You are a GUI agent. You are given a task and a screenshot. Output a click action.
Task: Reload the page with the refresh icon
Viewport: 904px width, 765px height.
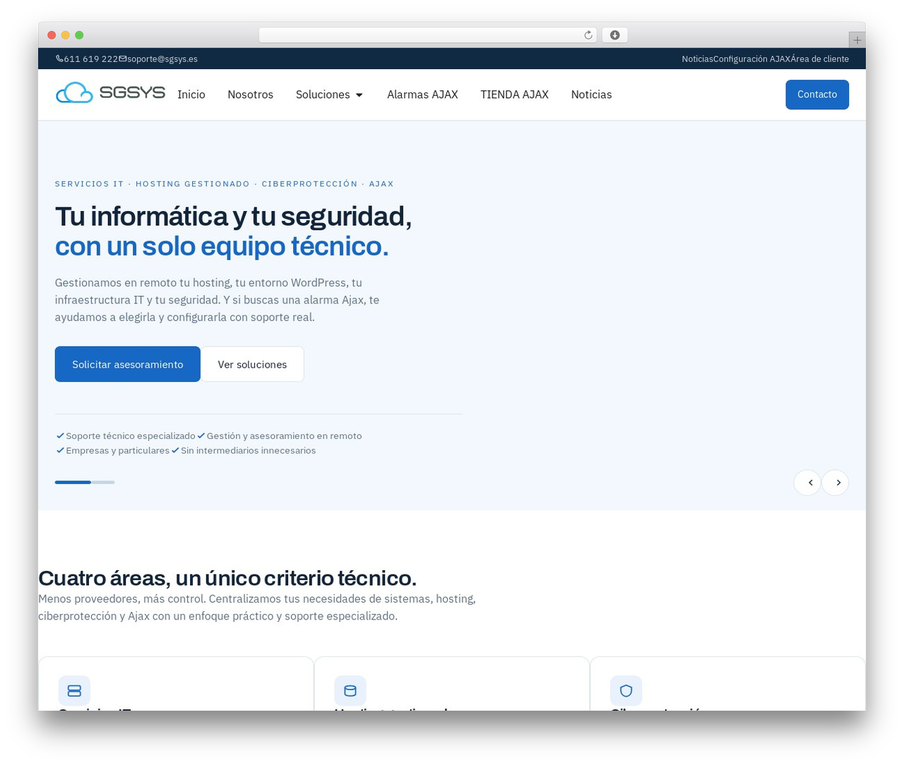tap(588, 35)
